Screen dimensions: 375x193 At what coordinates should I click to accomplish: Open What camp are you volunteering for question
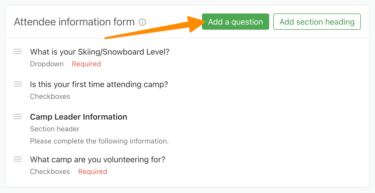[98, 159]
